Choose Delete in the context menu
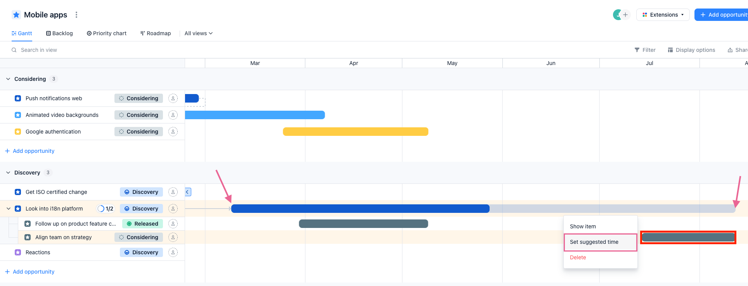The height and width of the screenshot is (286, 748). click(600, 257)
